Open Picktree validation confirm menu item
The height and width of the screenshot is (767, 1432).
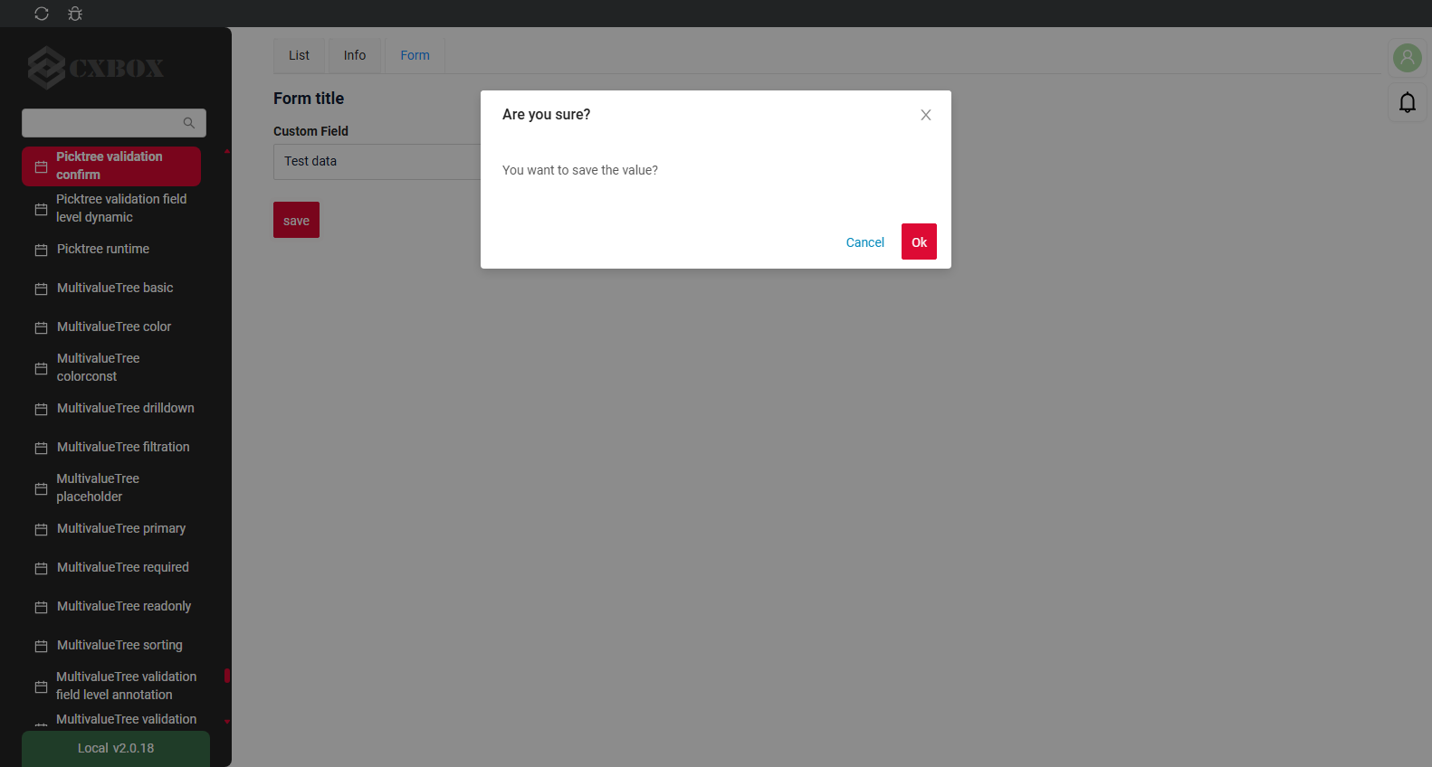coord(111,166)
